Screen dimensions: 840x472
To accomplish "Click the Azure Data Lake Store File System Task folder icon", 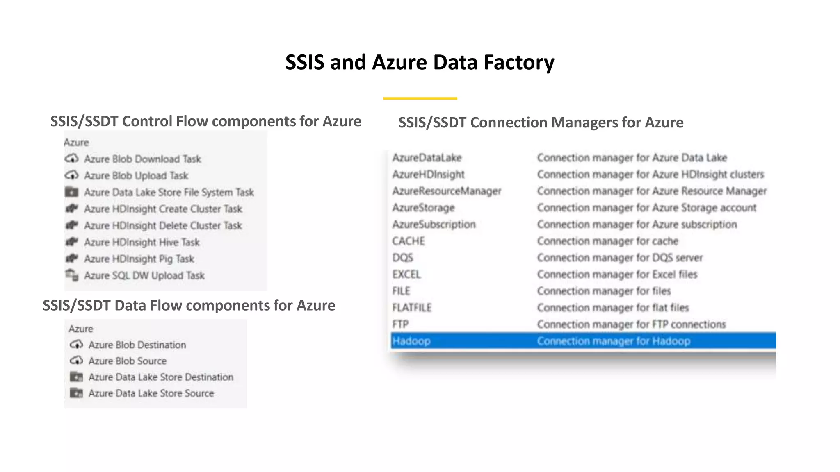I will coord(72,192).
